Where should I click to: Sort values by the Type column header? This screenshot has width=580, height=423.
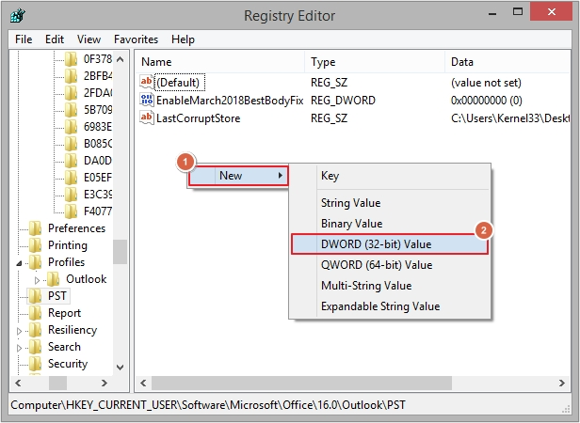click(375, 62)
